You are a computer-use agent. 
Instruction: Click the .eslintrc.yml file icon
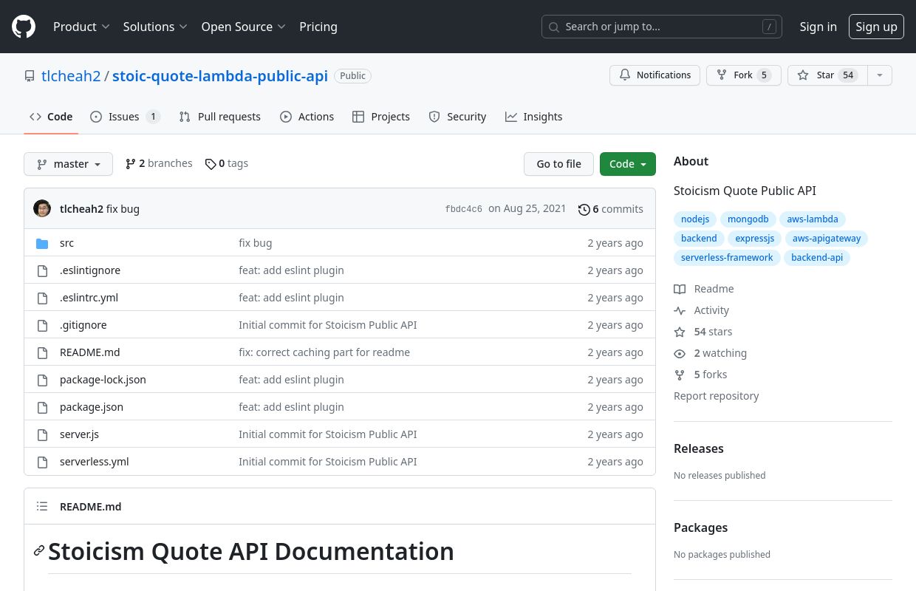pos(42,298)
